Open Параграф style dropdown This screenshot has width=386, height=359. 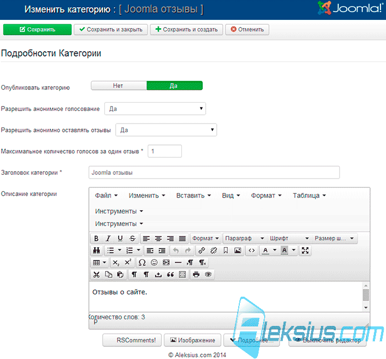click(244, 238)
